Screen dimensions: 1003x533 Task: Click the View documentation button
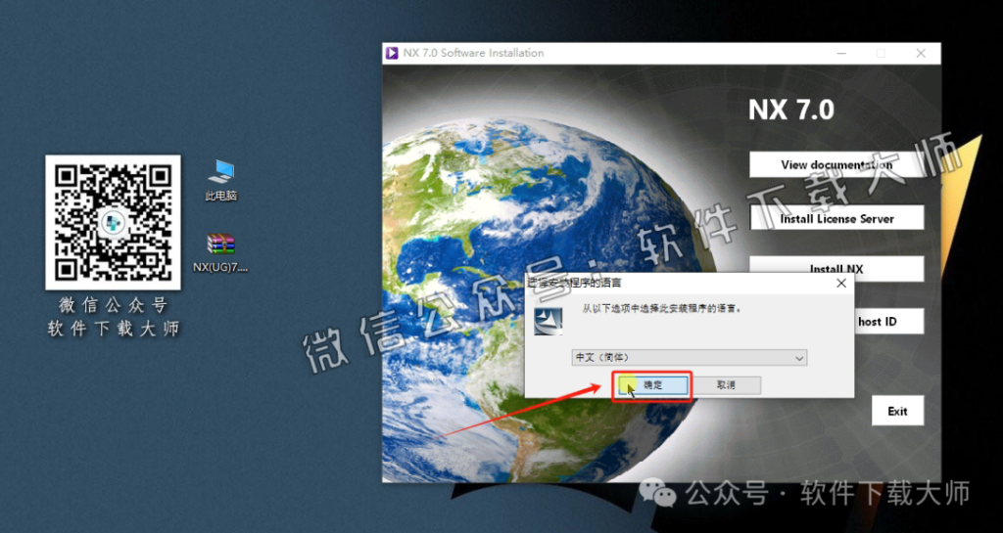[x=836, y=165]
